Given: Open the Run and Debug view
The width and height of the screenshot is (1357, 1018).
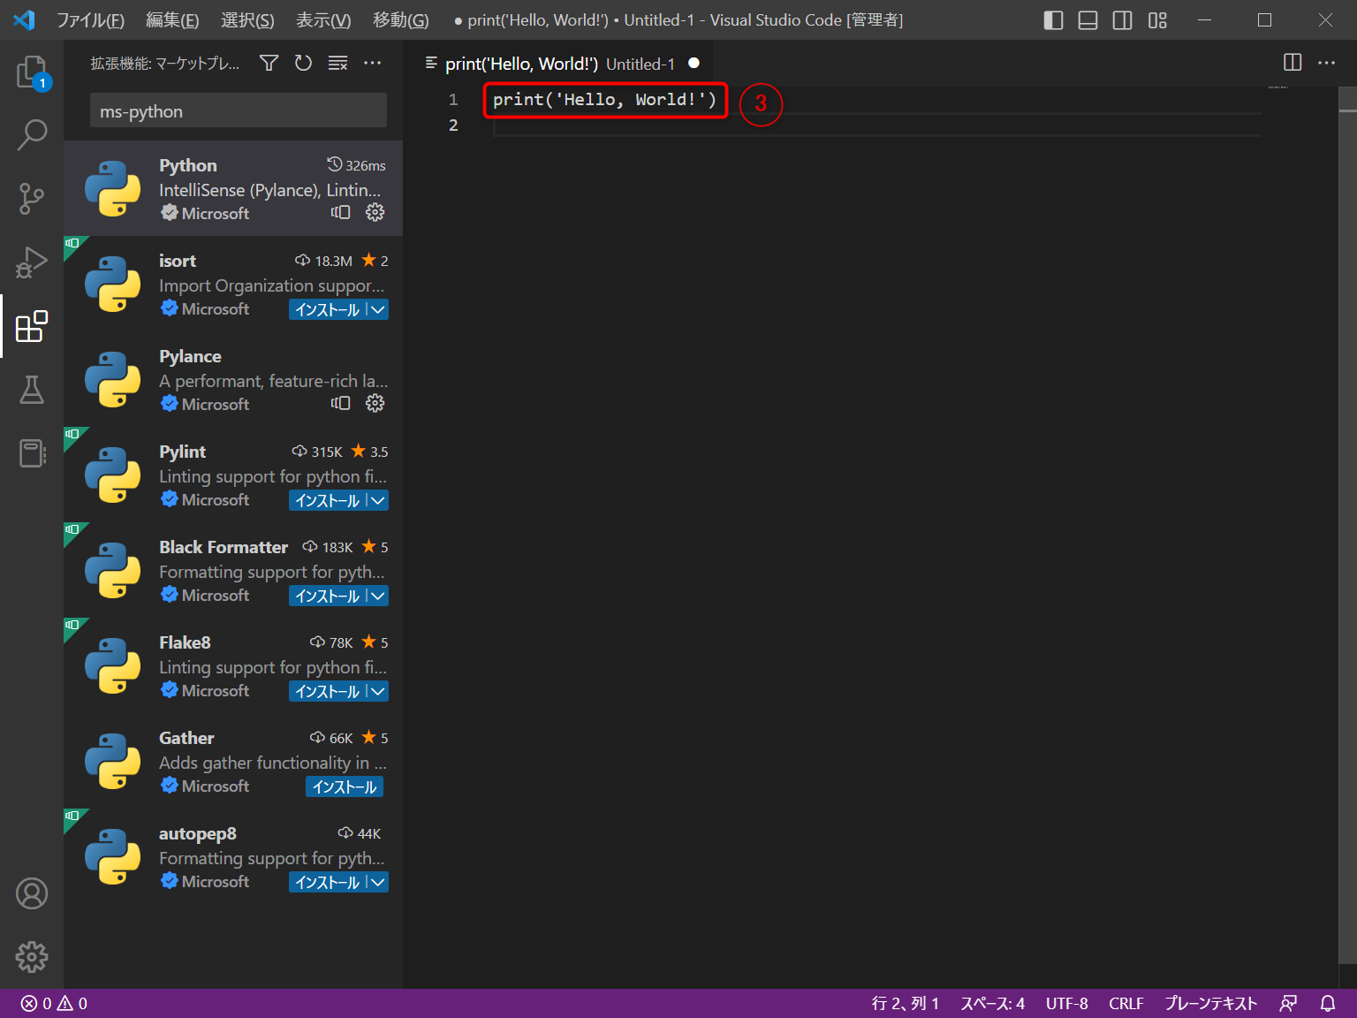Looking at the screenshot, I should tap(33, 262).
